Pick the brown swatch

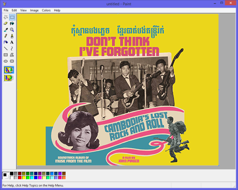point(64,173)
